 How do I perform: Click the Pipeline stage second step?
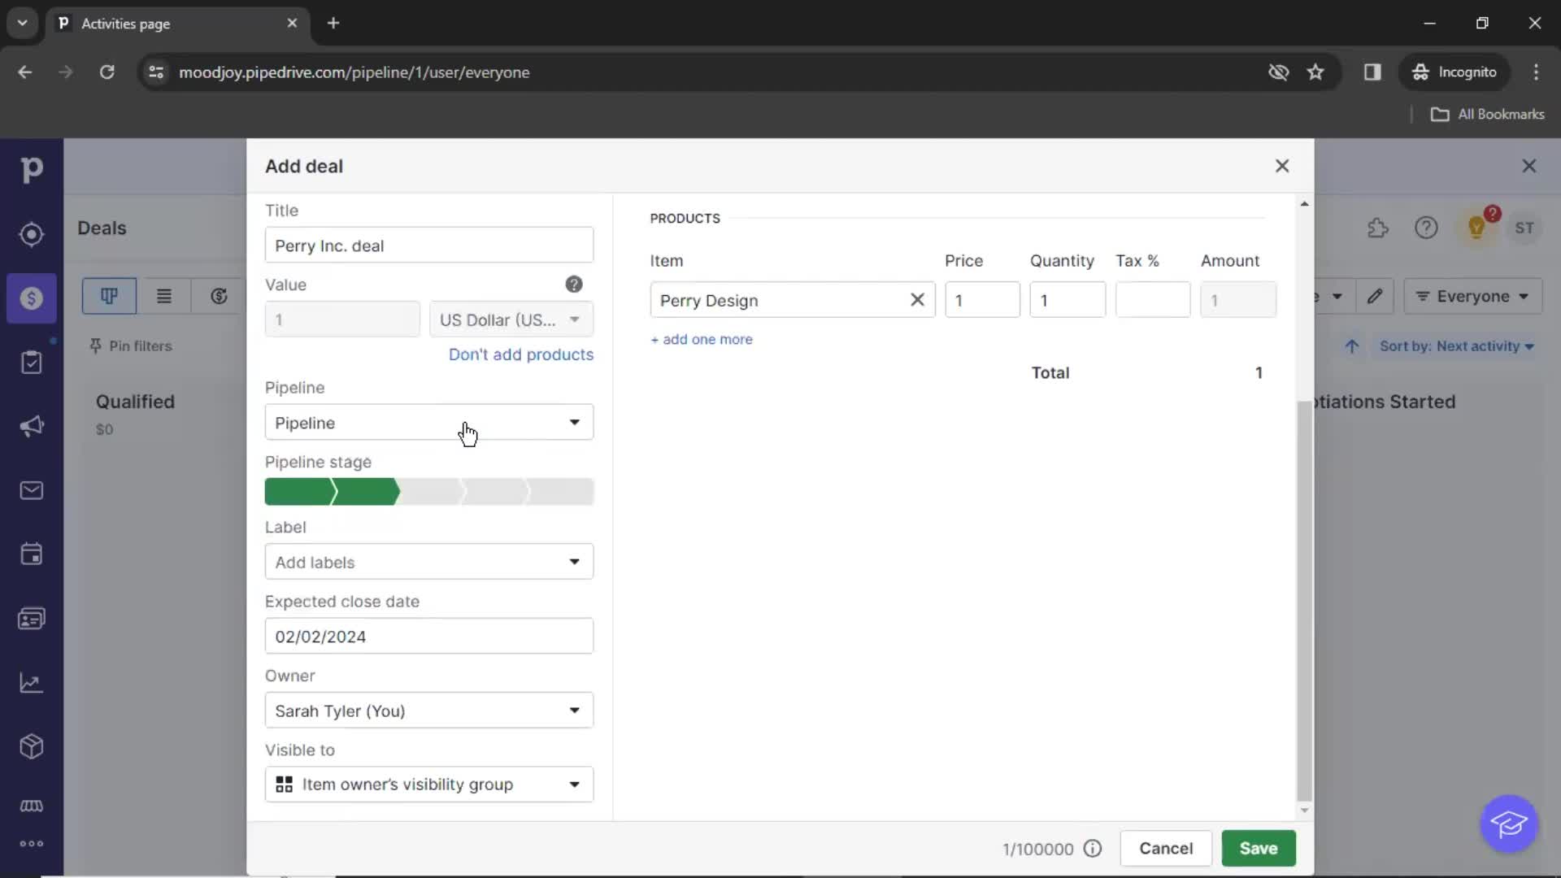(363, 492)
